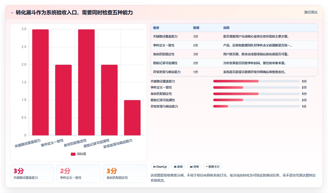Image resolution: width=328 pixels, height=193 pixels.
Task: Click the x-axis label 事件定义一致性
Action: point(52,143)
